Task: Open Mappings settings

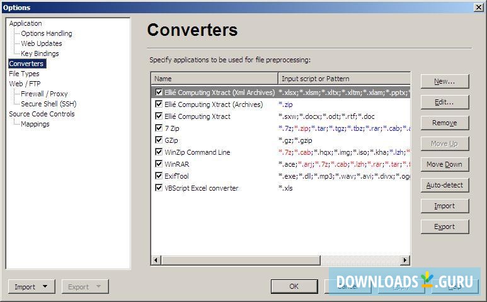Action: point(35,124)
